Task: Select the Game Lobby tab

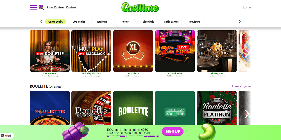Action: tap(56, 22)
